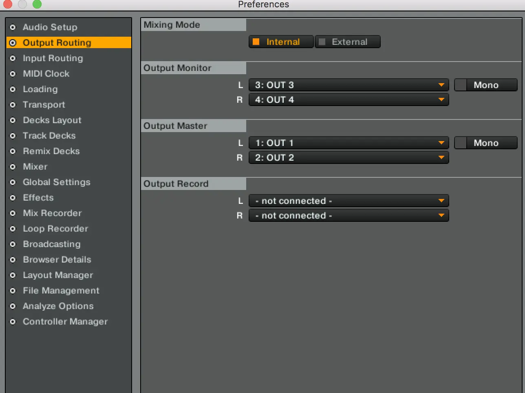
Task: Select Internal mixing mode
Action: click(x=281, y=42)
